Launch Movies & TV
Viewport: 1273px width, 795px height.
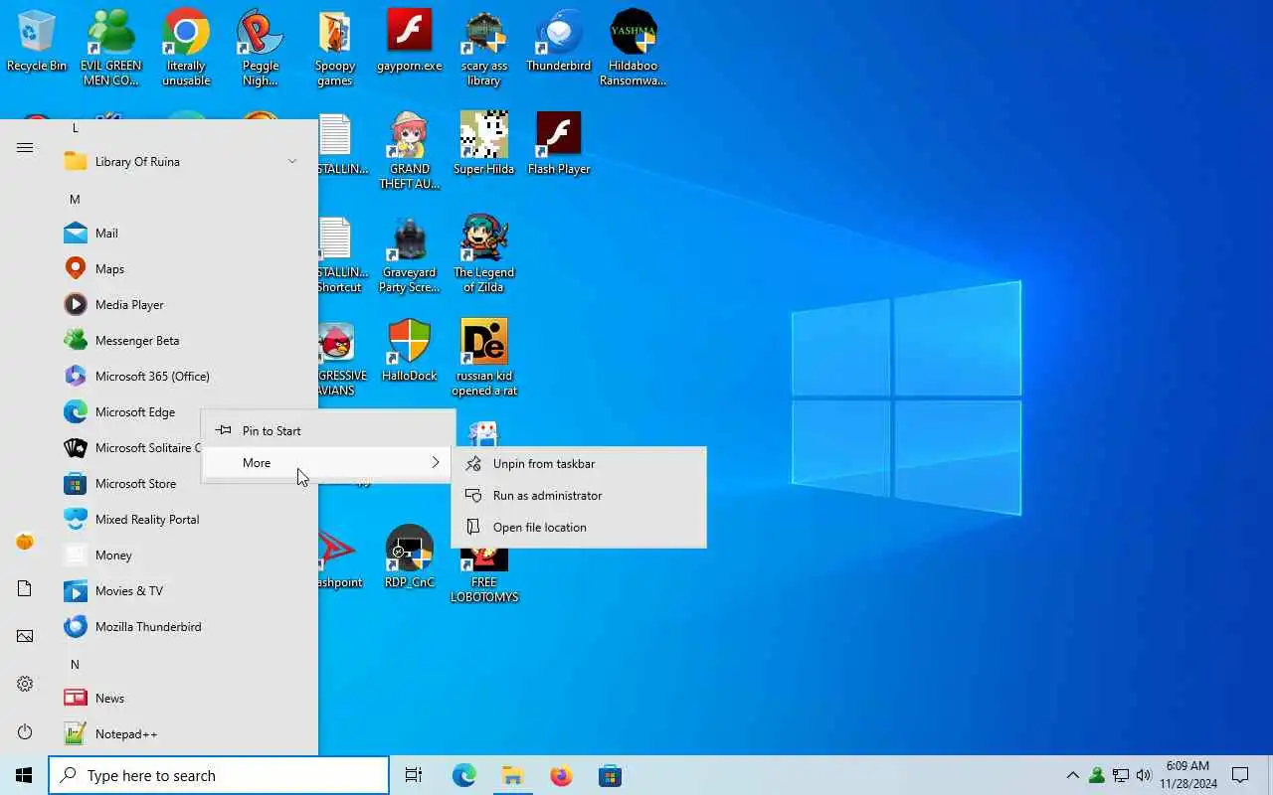(x=183, y=590)
